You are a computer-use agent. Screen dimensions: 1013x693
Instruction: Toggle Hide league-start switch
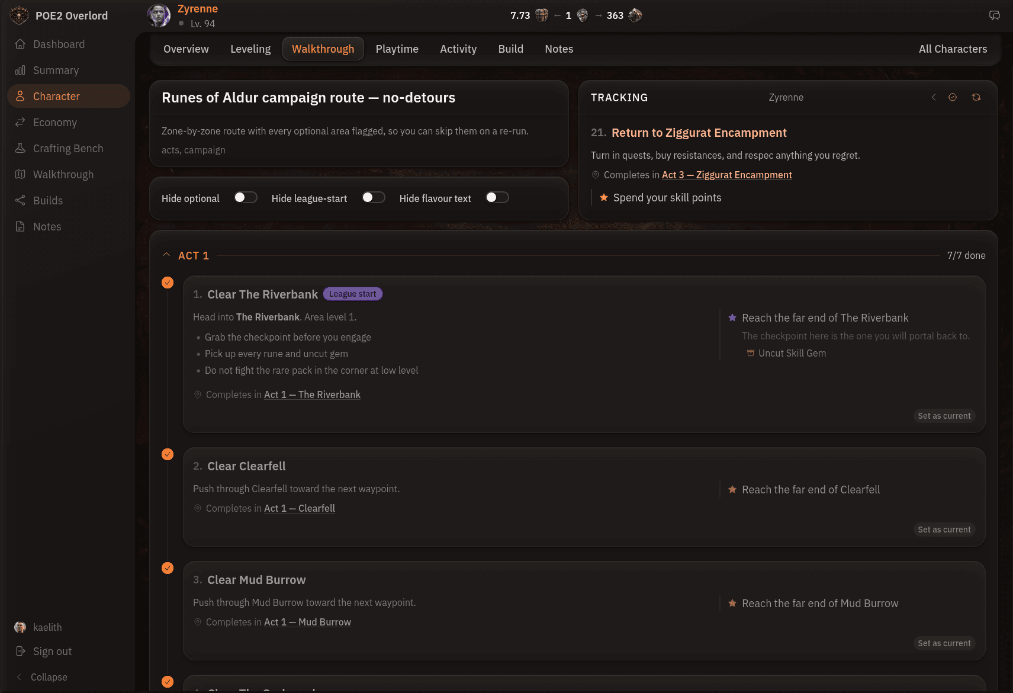374,198
